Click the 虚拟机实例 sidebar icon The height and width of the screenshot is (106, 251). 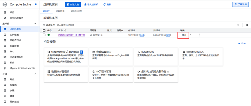tap(5, 29)
